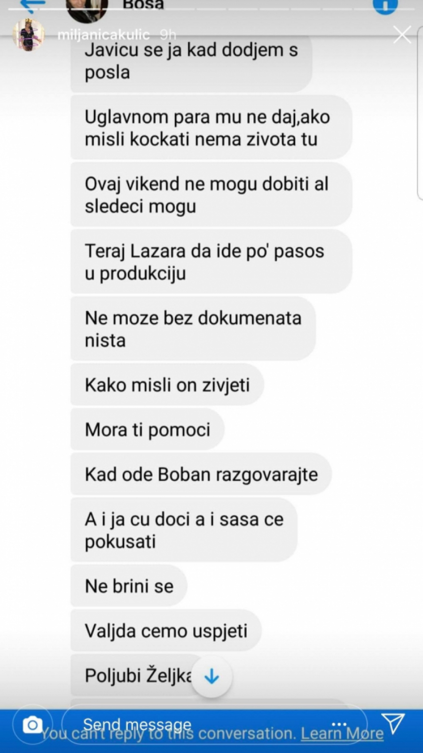Select the "Ne brini se" message bubble

coord(129,586)
